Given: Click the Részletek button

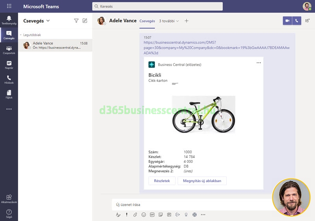Looking at the screenshot, I should (x=161, y=181).
